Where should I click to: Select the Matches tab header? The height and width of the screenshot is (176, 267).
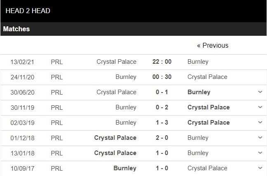coord(16,29)
